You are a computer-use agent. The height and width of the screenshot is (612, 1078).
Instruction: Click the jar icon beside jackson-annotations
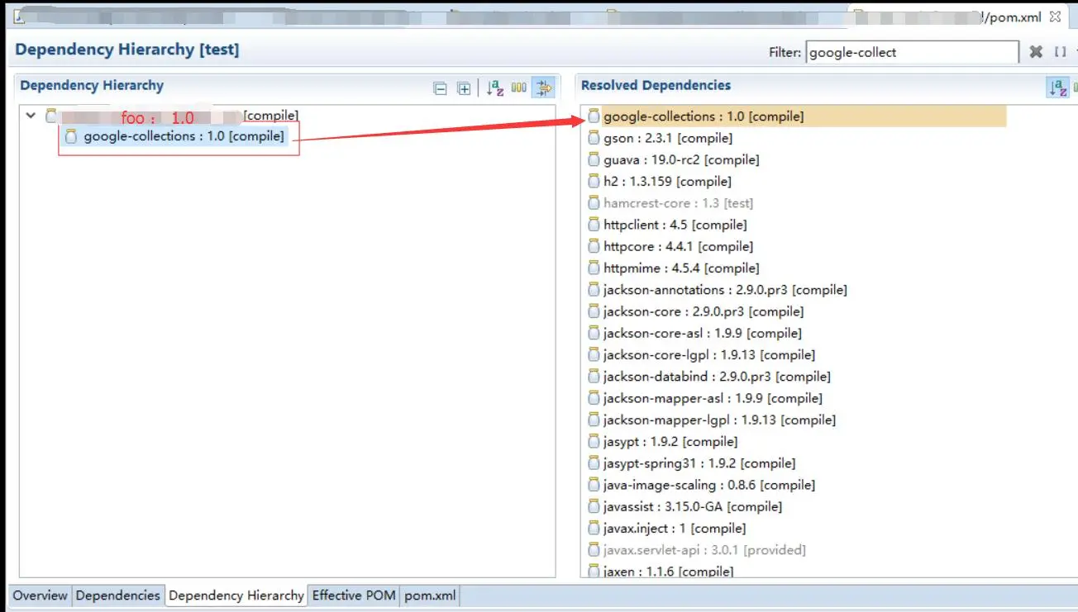[594, 290]
